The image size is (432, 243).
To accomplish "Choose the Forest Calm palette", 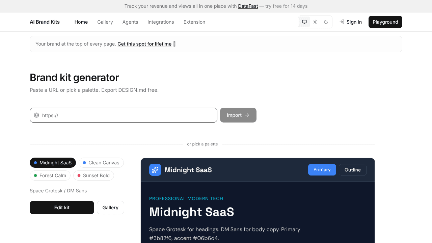I will 50,175.
